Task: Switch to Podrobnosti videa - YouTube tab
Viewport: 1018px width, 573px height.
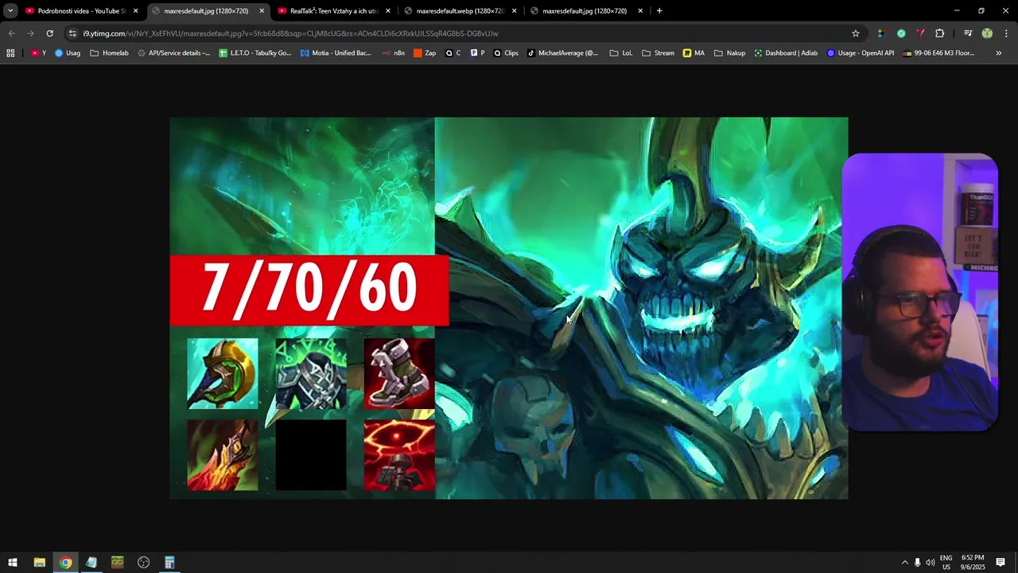Action: coord(82,11)
